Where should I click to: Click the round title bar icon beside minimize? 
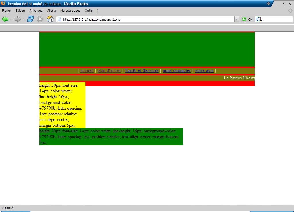(x=268, y=3)
